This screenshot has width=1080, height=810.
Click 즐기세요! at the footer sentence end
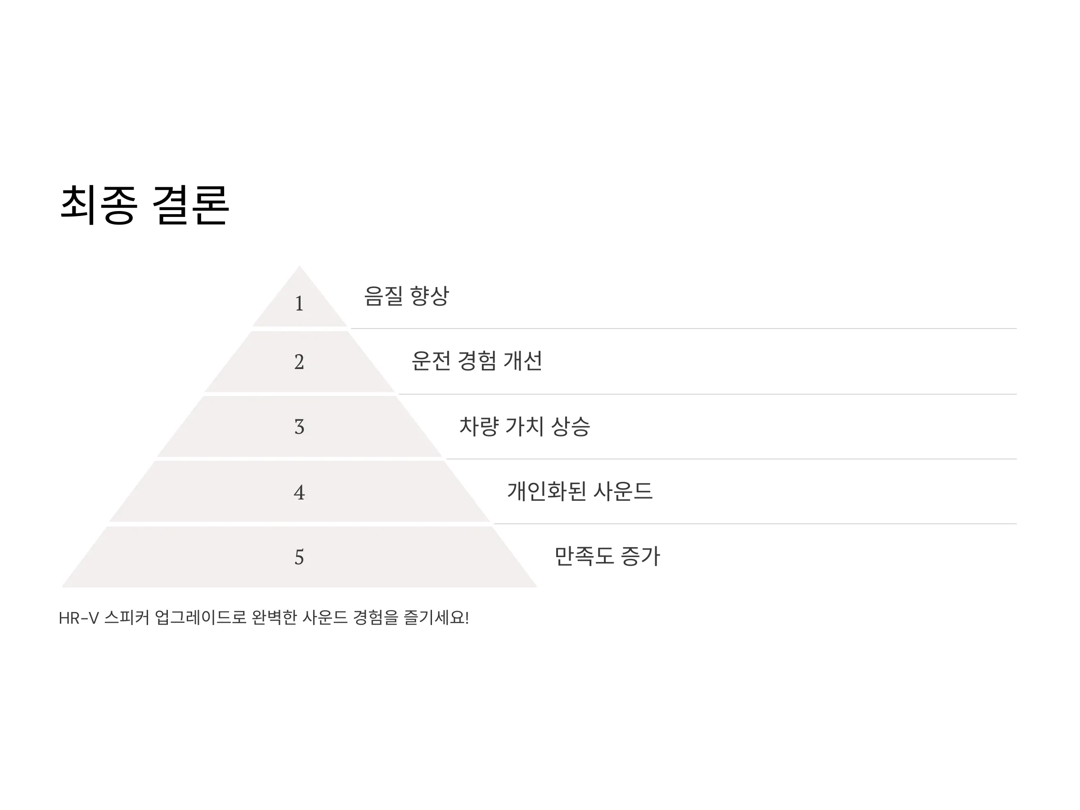[x=436, y=618]
